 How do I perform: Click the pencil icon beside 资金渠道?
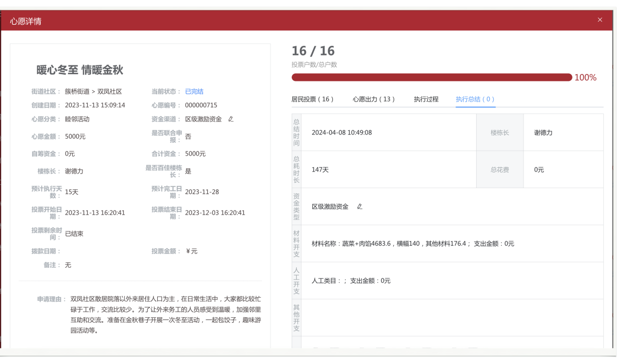tap(231, 119)
